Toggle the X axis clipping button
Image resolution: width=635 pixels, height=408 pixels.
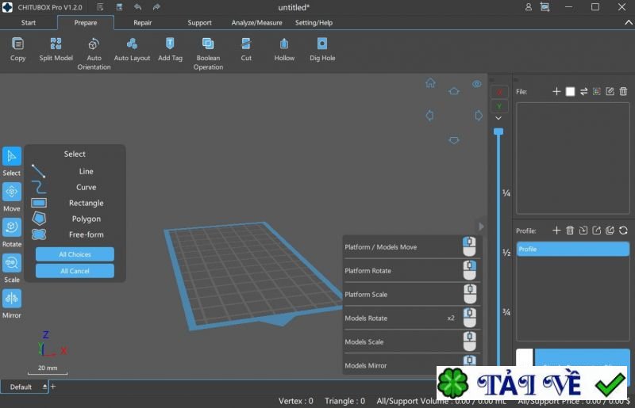click(x=498, y=92)
